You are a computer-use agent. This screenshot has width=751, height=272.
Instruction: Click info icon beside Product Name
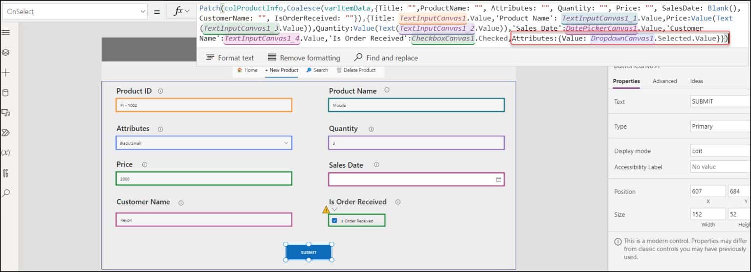pyautogui.click(x=387, y=90)
